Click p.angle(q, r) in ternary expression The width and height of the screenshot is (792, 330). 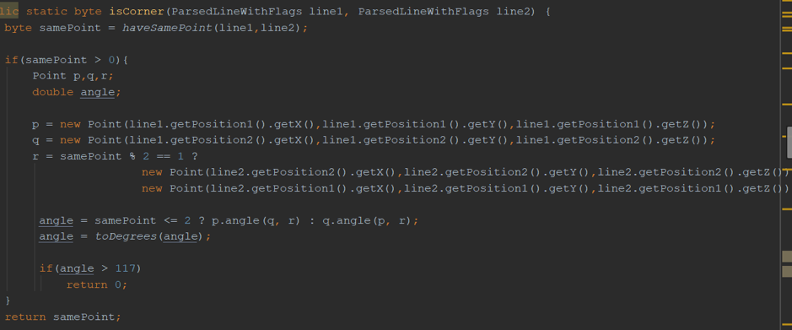coord(256,221)
